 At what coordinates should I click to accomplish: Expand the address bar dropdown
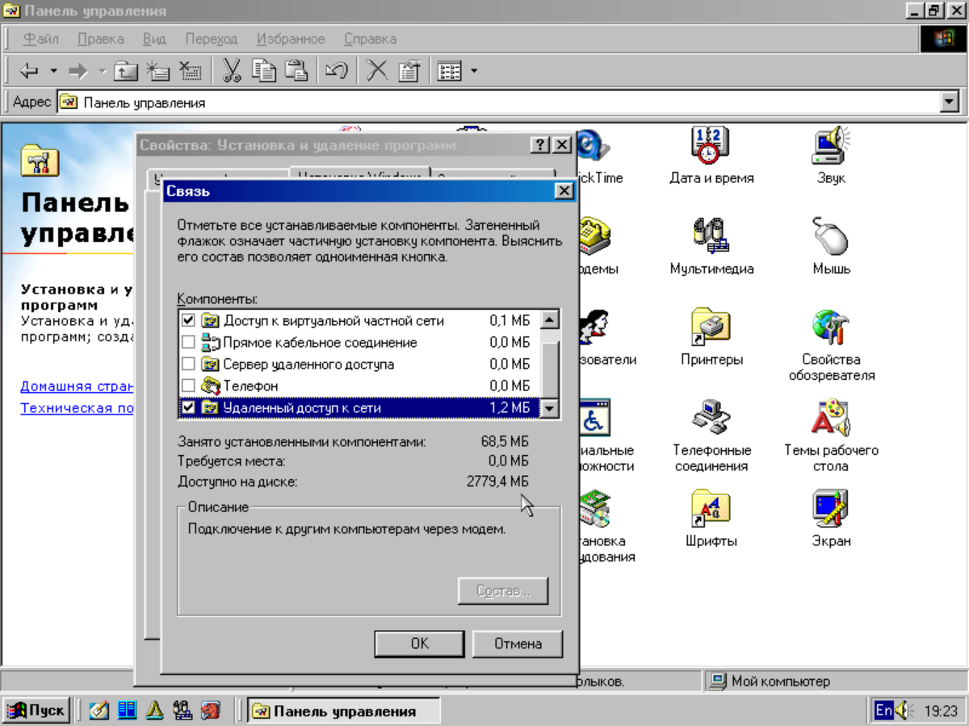(x=950, y=102)
